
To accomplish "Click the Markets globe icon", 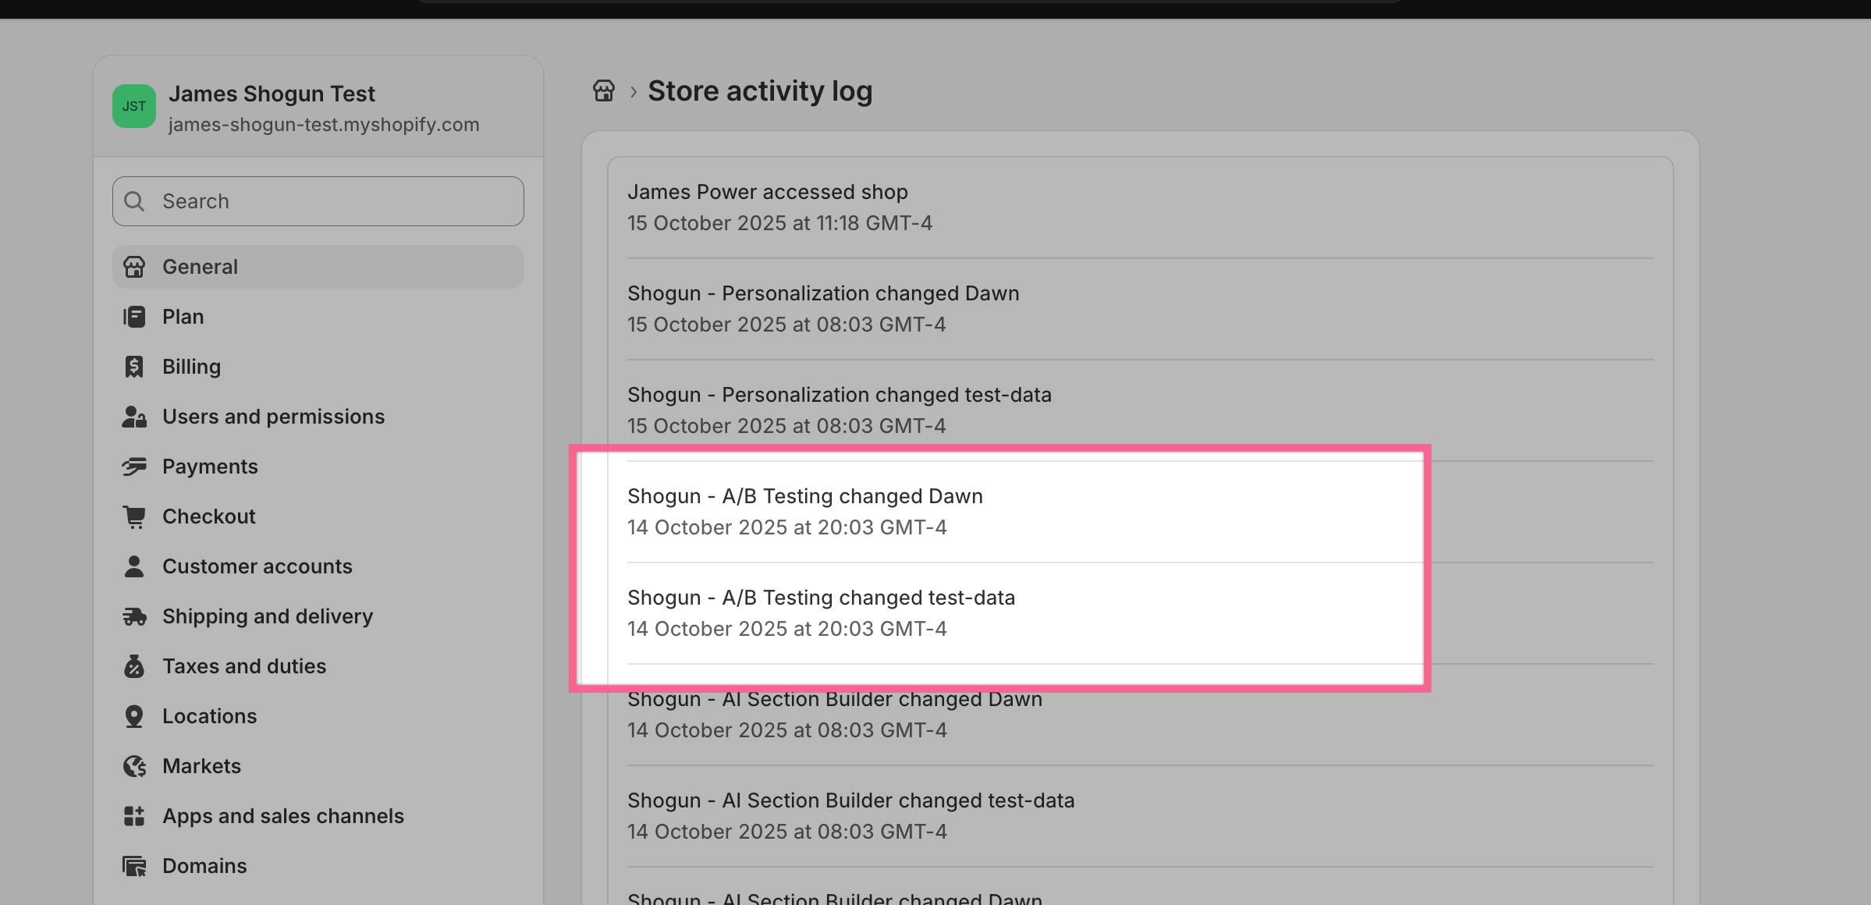I will coord(134,766).
